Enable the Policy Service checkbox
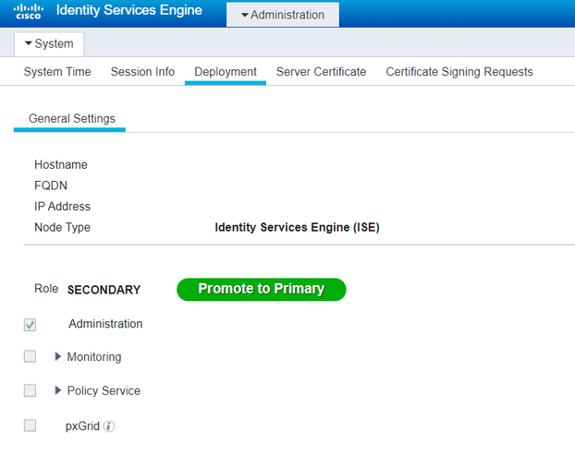Screen dimensions: 575x454 [x=31, y=390]
